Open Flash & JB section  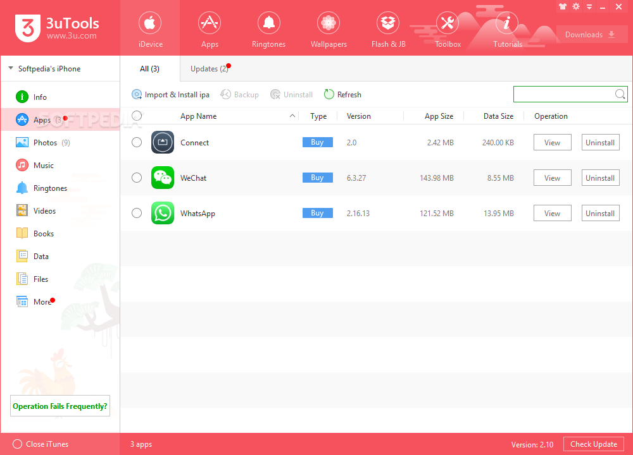[x=388, y=28]
